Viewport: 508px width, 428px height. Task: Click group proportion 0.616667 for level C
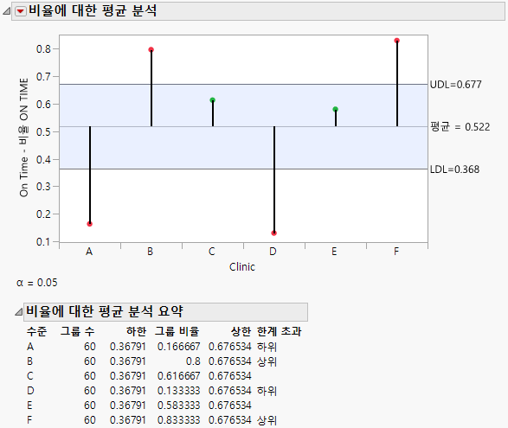point(178,376)
